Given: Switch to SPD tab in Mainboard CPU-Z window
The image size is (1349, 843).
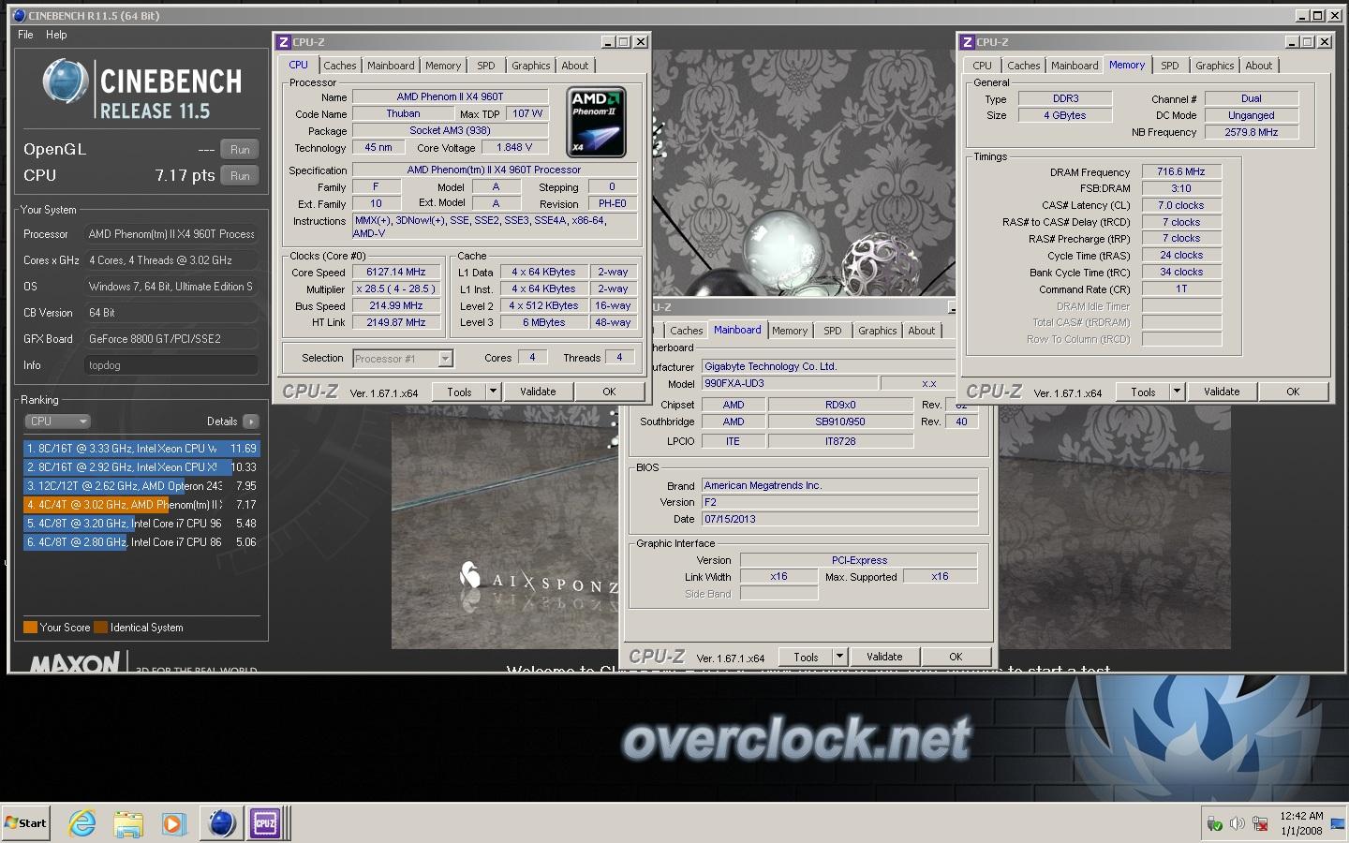Looking at the screenshot, I should [832, 331].
